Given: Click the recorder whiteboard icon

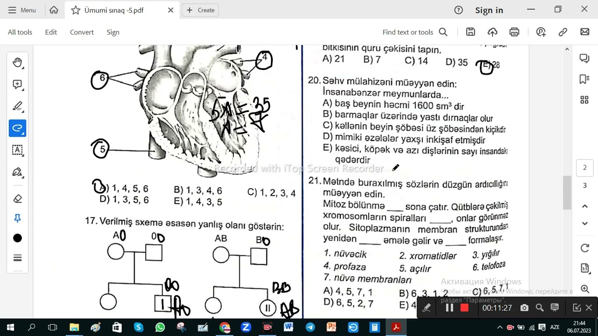Looking at the screenshot, I should tap(555, 308).
